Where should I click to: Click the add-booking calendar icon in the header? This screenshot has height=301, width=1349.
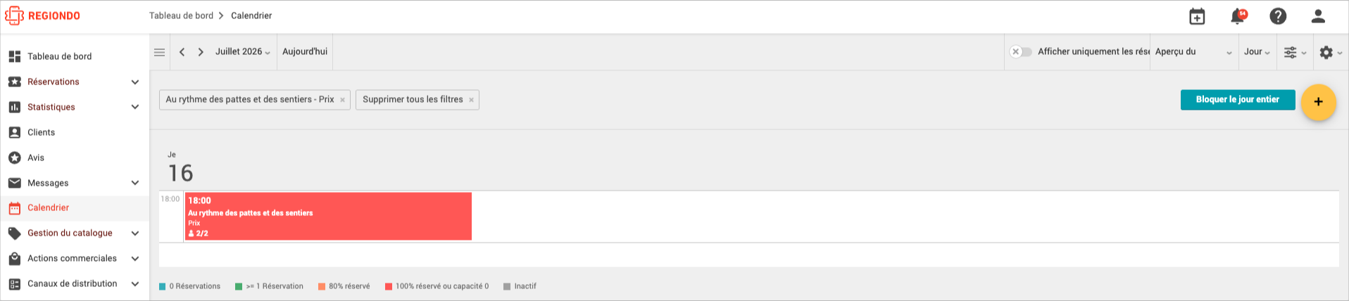pos(1197,16)
